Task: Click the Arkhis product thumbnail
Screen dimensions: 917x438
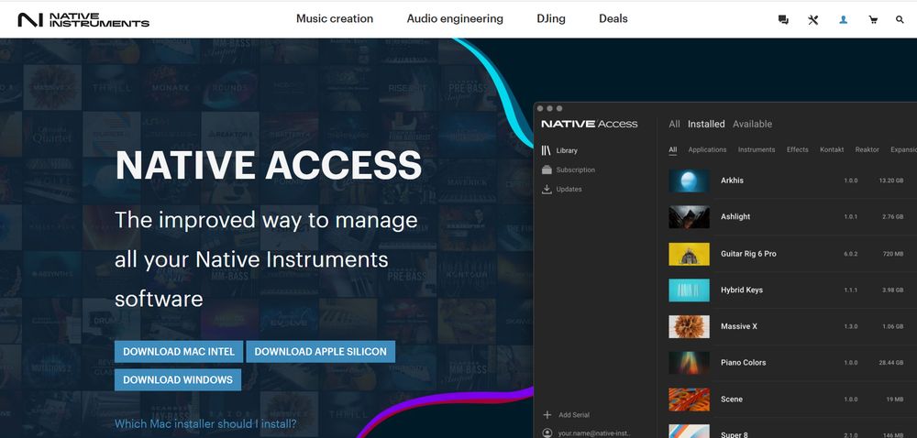Action: pos(689,181)
